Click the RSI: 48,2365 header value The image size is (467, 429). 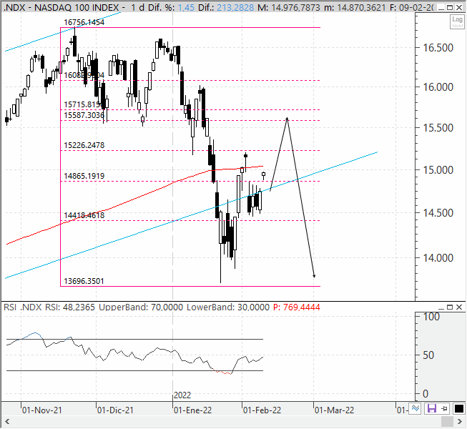70,307
